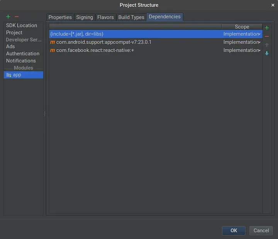This screenshot has width=278, height=239.
Task: Select SDK Location in left panel
Action: (x=22, y=26)
